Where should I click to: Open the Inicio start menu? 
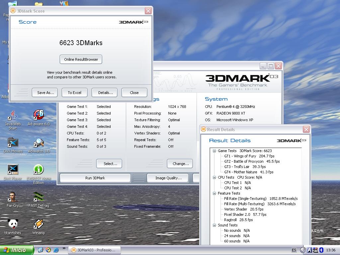pos(17,250)
